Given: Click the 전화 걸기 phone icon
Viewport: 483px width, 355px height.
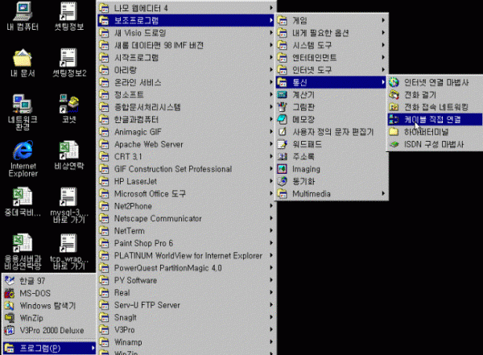Looking at the screenshot, I should pyautogui.click(x=394, y=95).
